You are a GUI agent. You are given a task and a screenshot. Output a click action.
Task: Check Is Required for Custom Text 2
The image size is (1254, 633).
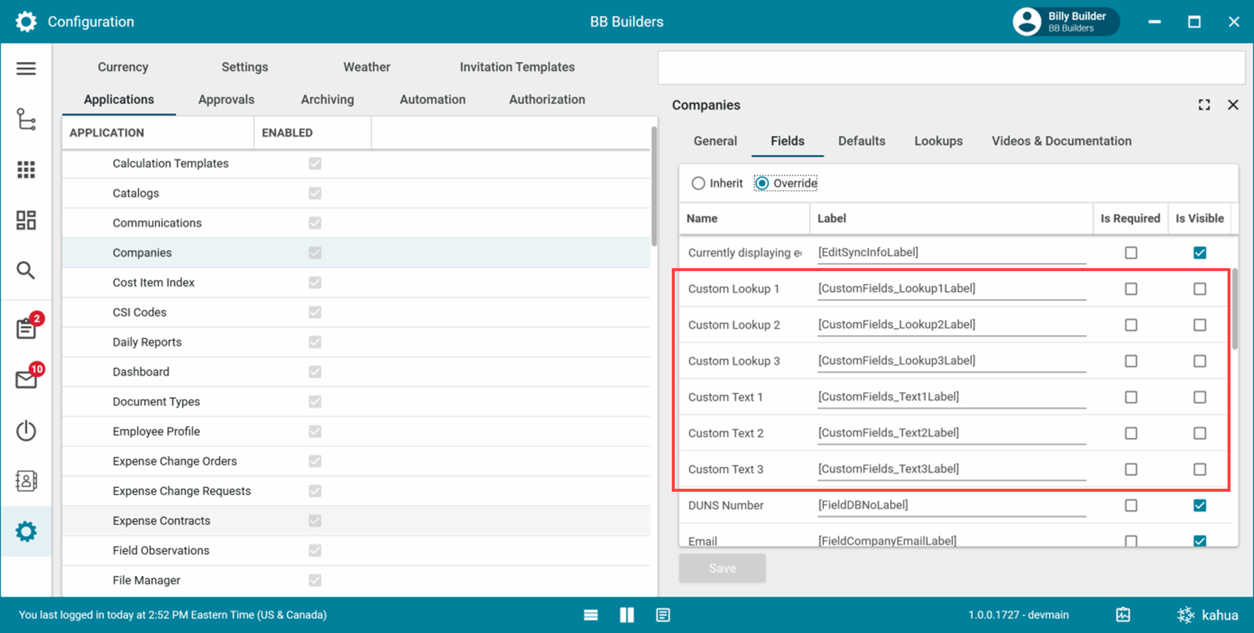1131,433
